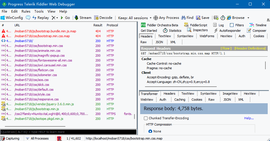Open the View menu

pyautogui.click(x=51, y=11)
